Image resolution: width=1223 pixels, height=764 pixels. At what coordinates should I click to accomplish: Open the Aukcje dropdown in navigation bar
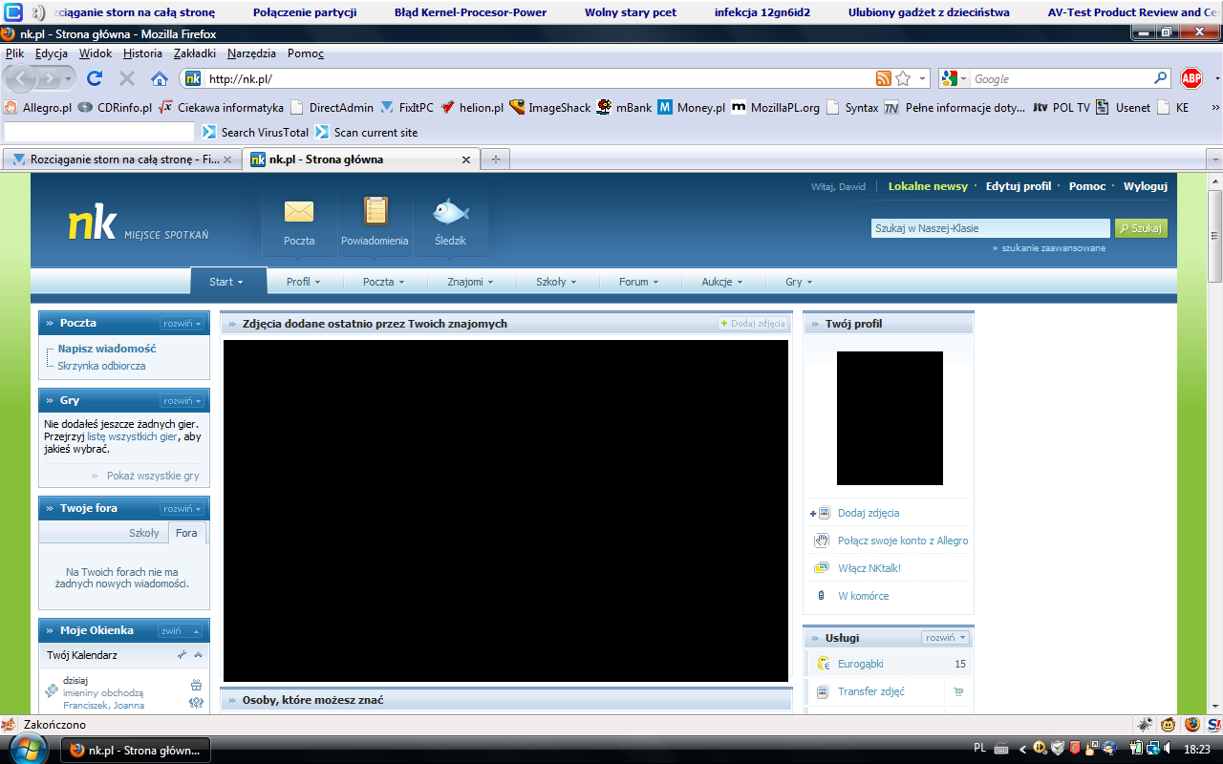click(x=721, y=282)
